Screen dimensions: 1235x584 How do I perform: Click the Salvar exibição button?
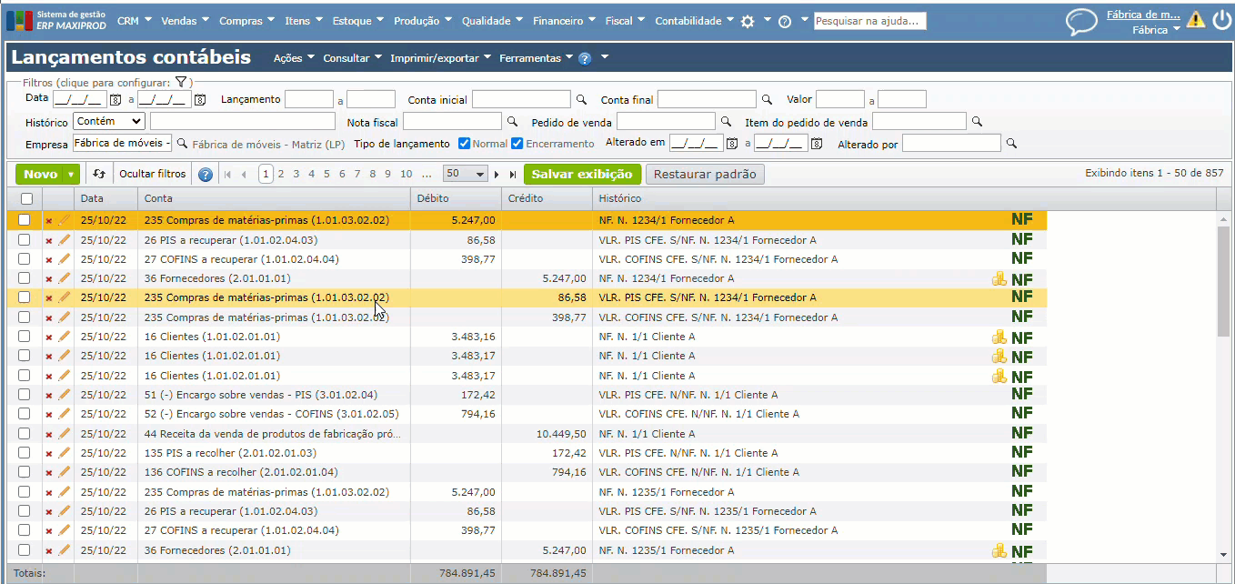tap(582, 174)
